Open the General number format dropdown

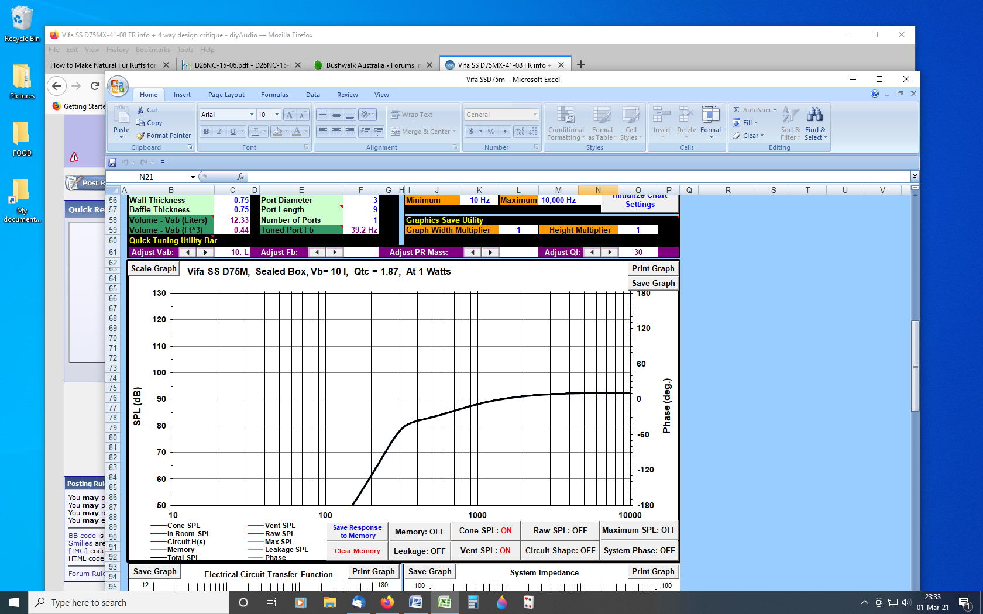[535, 115]
